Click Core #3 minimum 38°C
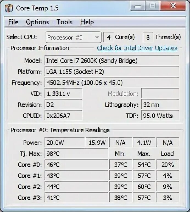Screen dimensions: 190x212 coord(121,198)
